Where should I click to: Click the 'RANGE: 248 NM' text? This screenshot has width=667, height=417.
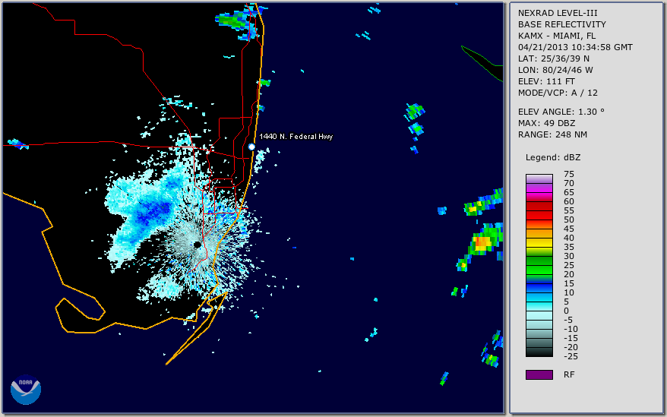point(552,134)
